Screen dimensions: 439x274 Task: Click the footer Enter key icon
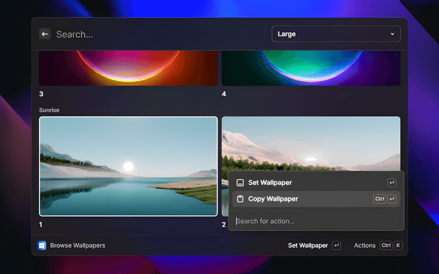pyautogui.click(x=336, y=245)
